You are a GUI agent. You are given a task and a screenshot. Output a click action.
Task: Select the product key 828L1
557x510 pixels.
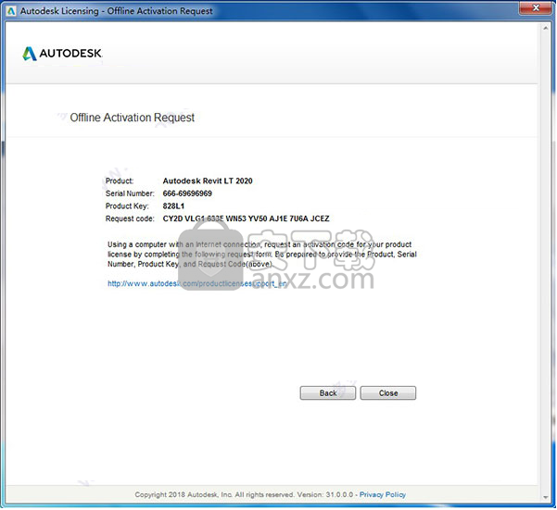[173, 206]
